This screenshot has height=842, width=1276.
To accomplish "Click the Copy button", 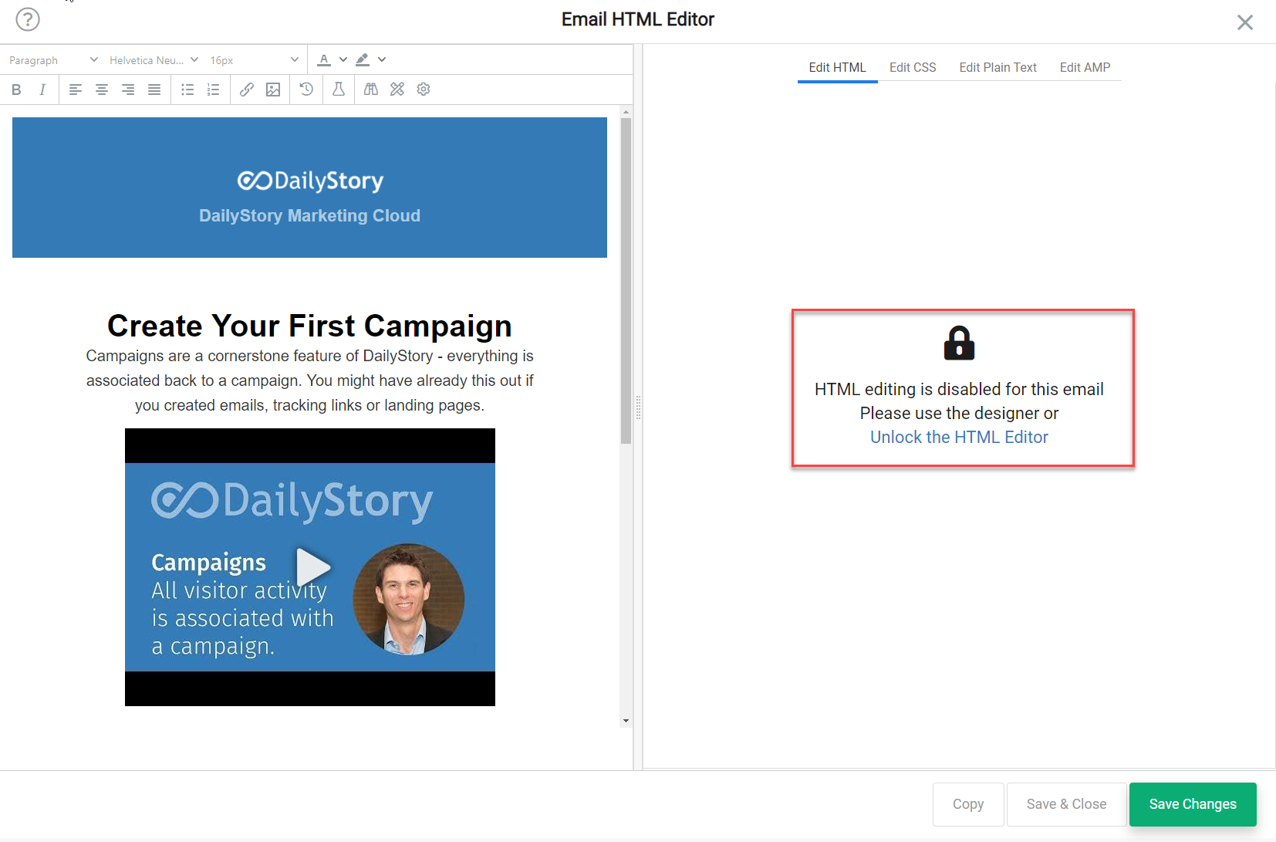I will [968, 804].
